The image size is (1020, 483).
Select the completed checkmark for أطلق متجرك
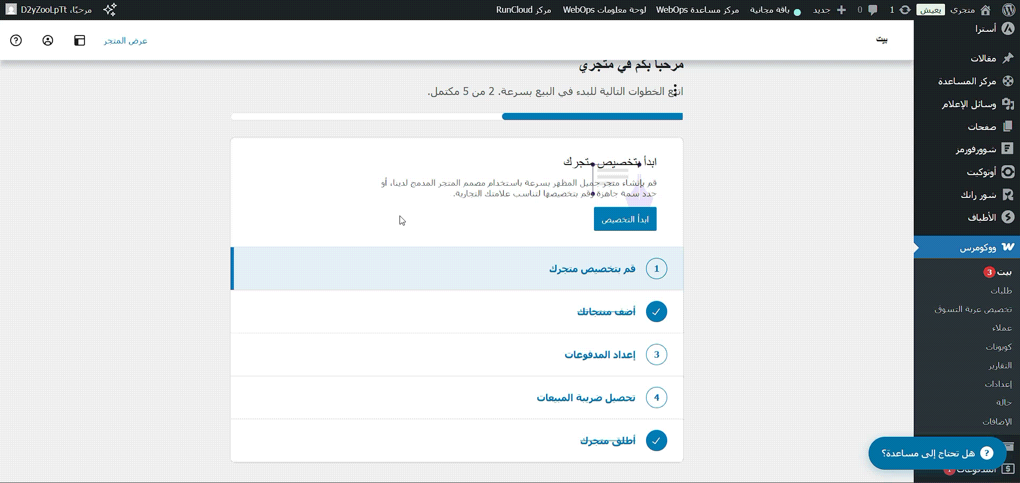click(656, 441)
